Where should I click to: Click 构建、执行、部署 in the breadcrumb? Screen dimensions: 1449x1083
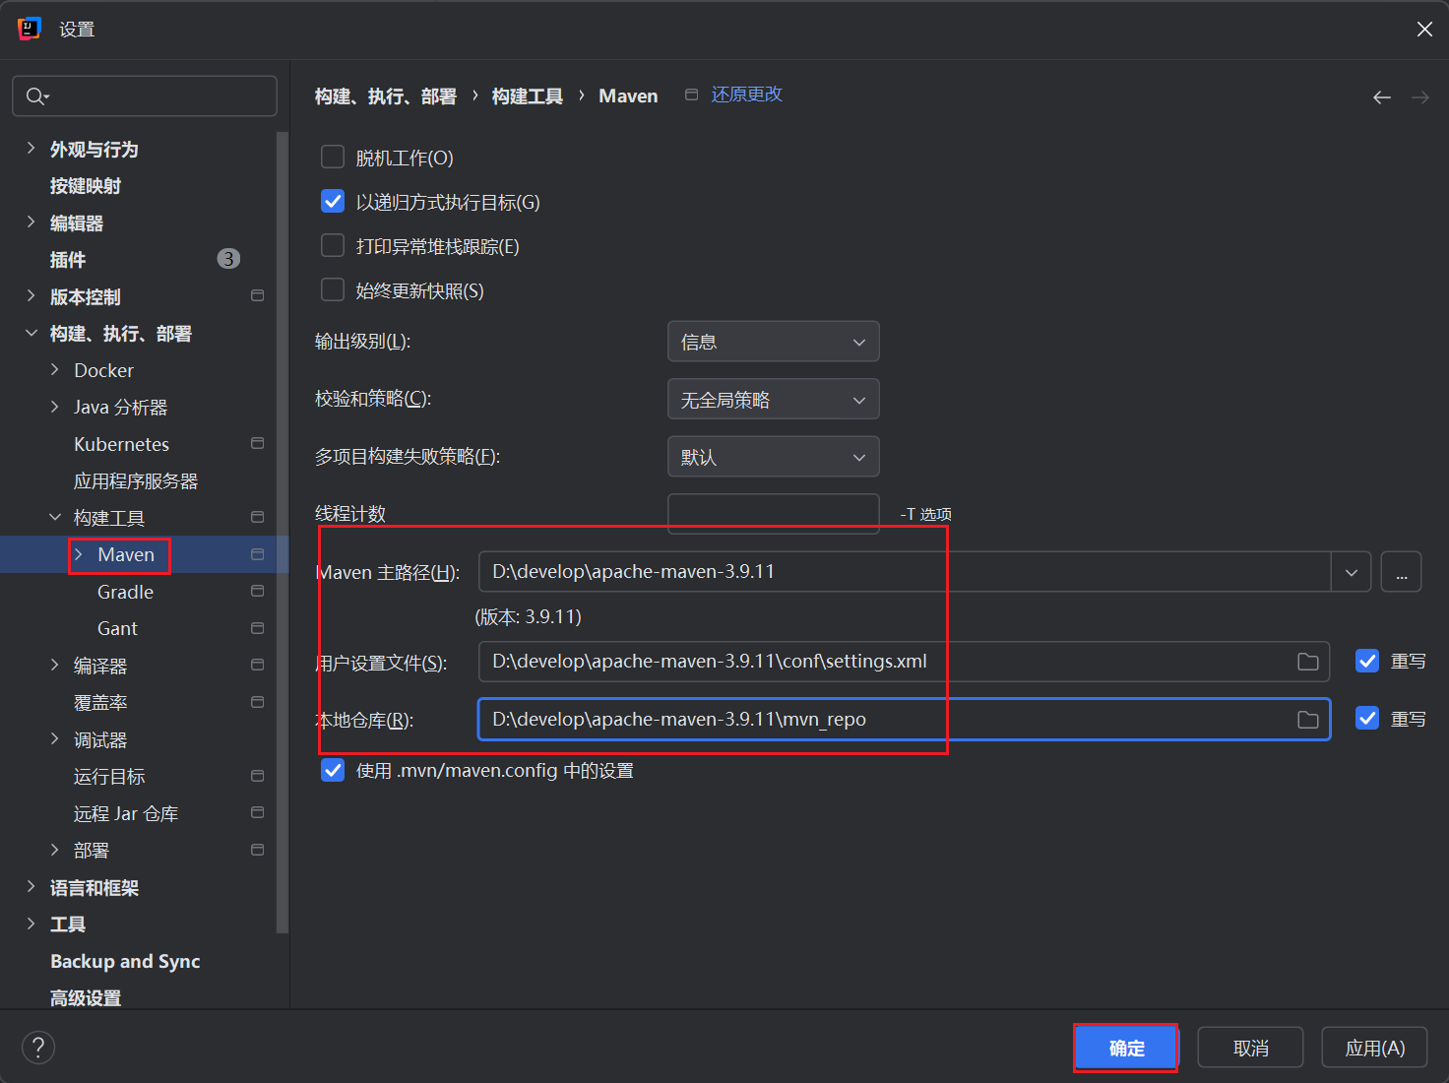click(386, 96)
